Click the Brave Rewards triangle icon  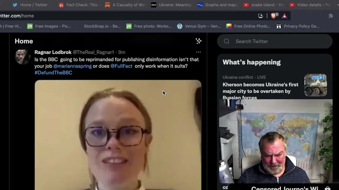(284, 16)
